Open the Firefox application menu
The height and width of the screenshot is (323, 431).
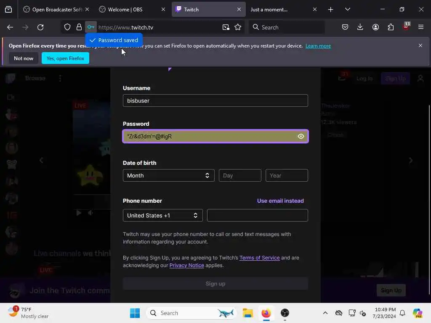[x=421, y=27]
